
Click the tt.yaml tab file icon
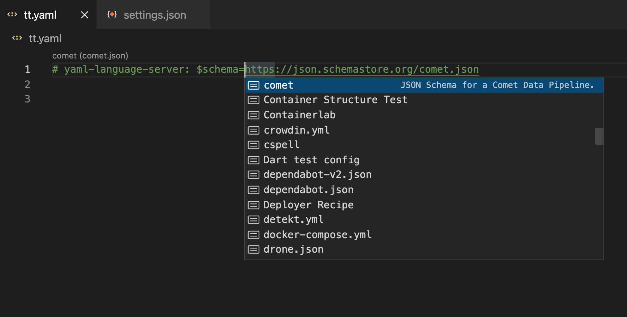12,15
